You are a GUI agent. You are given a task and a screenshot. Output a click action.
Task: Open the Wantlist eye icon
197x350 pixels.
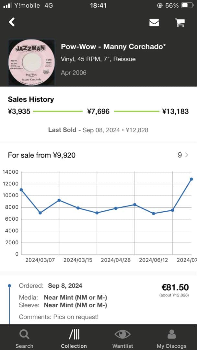click(x=122, y=334)
